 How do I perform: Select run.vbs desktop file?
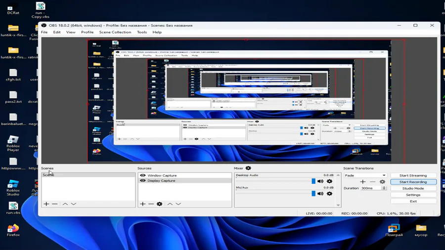click(13, 208)
